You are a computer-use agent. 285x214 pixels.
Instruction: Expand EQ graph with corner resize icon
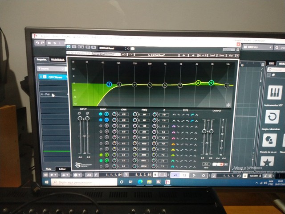point(228,105)
